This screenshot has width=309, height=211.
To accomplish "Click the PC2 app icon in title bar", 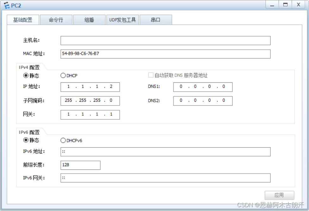I will point(7,5).
